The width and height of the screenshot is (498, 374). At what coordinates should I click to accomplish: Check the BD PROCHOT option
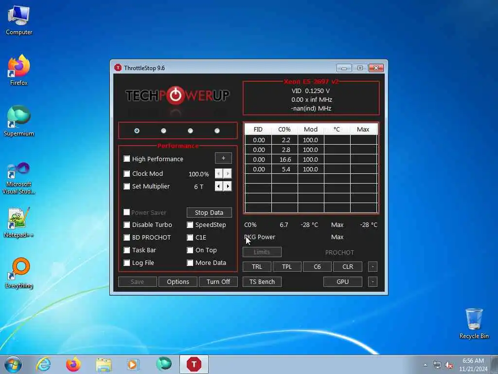[x=127, y=237]
